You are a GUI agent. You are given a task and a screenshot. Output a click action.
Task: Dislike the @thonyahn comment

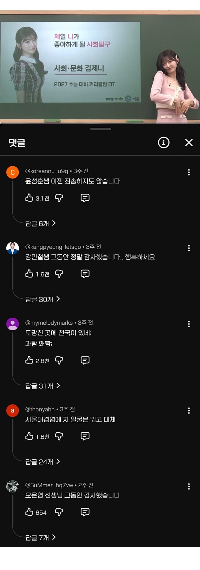click(59, 436)
